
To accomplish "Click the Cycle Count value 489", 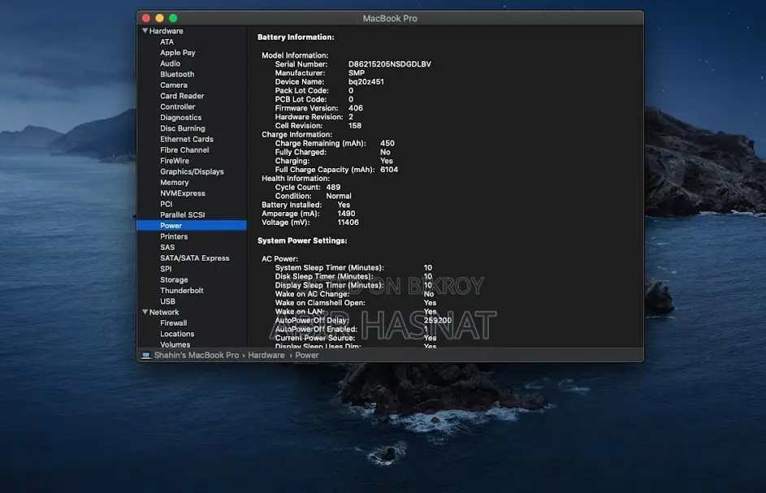I will coord(333,187).
